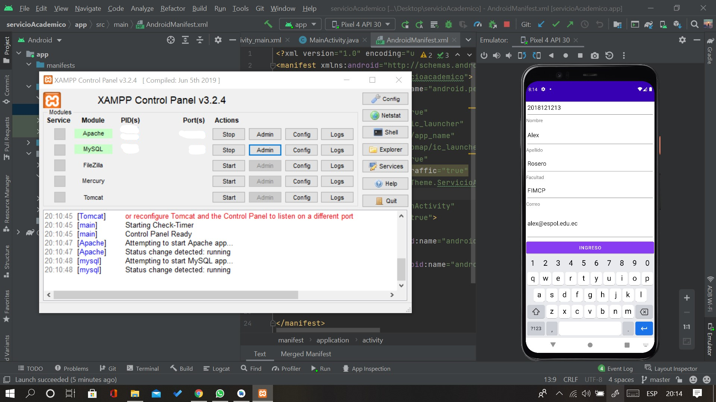Open the Build menu
The image size is (716, 402).
point(200,8)
